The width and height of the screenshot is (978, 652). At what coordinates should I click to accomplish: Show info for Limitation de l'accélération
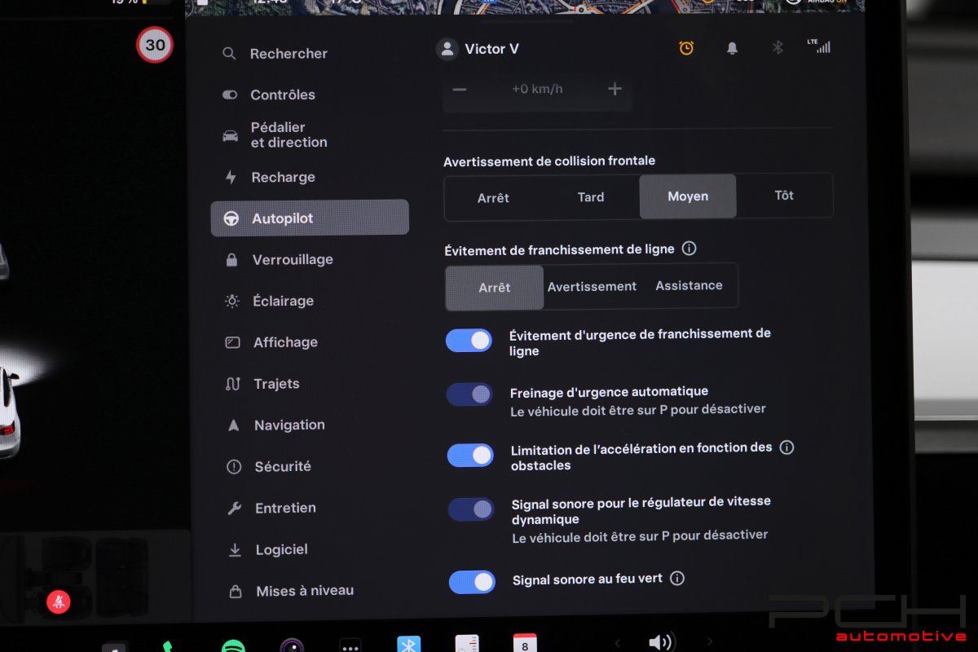click(786, 447)
